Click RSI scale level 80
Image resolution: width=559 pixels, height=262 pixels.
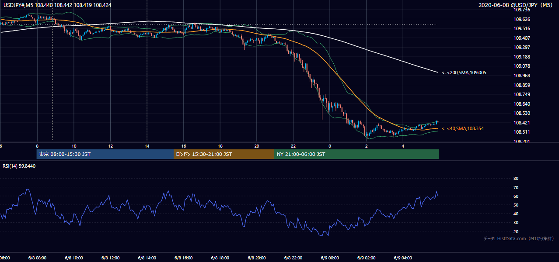[x=516, y=179]
